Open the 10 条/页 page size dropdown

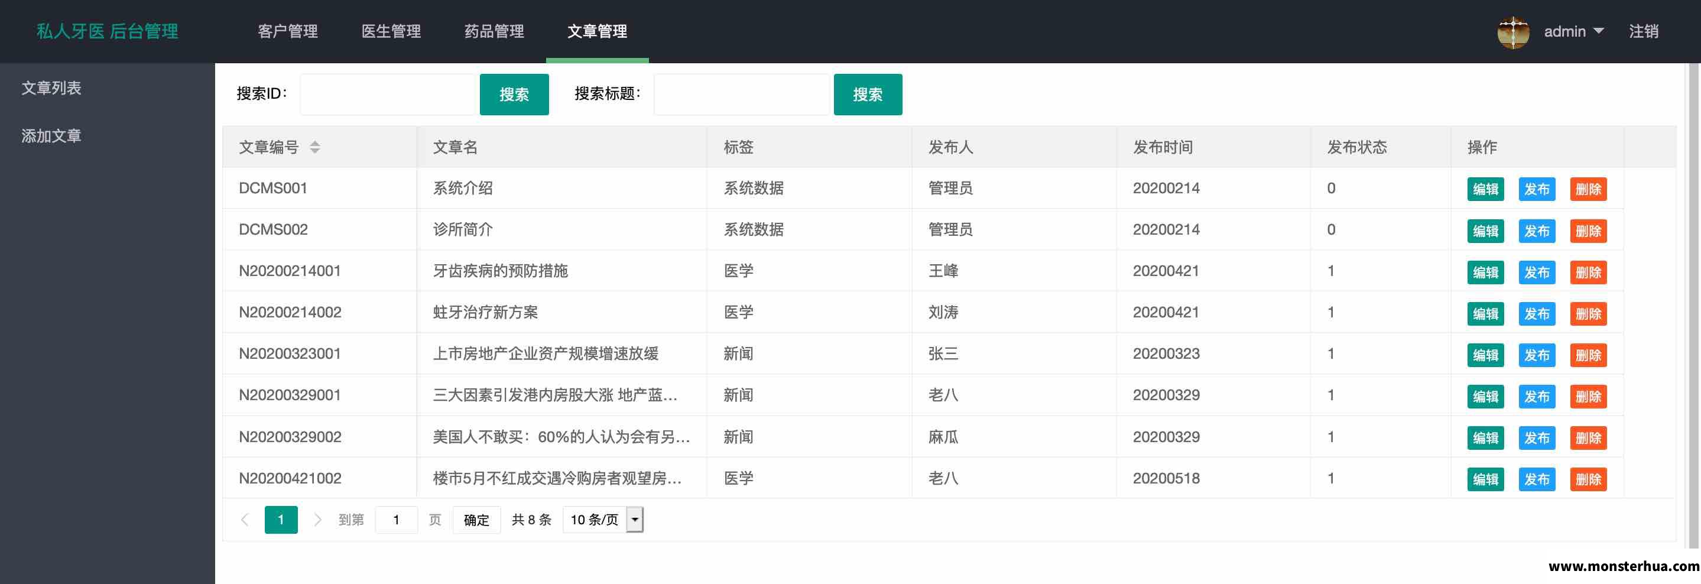(603, 520)
